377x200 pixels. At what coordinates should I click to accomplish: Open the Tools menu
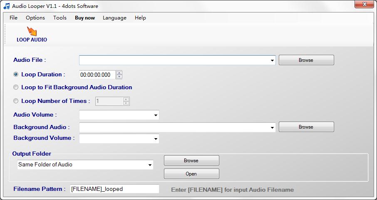tap(60, 18)
